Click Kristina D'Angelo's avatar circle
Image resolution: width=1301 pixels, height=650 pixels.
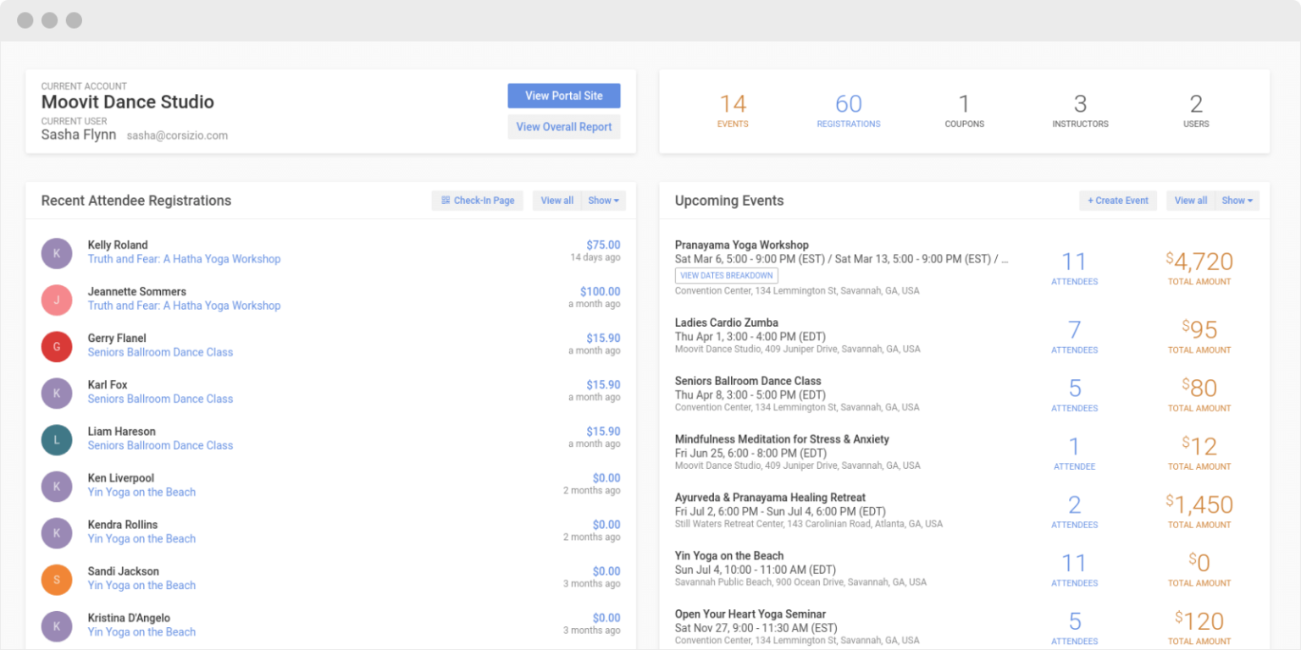pos(56,625)
